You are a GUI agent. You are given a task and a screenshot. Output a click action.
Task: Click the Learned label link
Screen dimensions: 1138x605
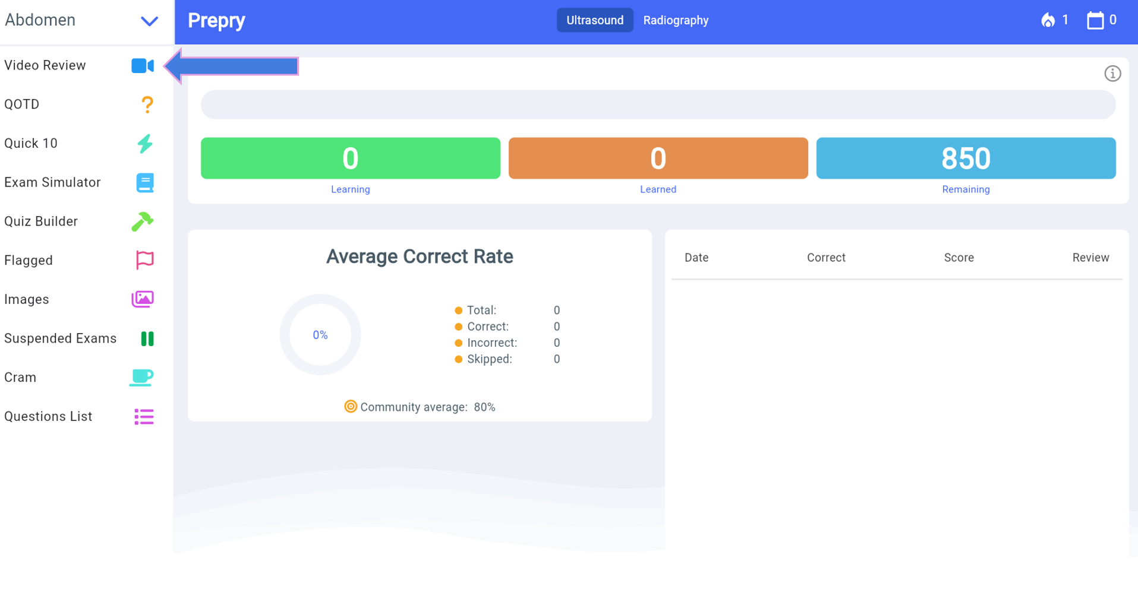(658, 189)
